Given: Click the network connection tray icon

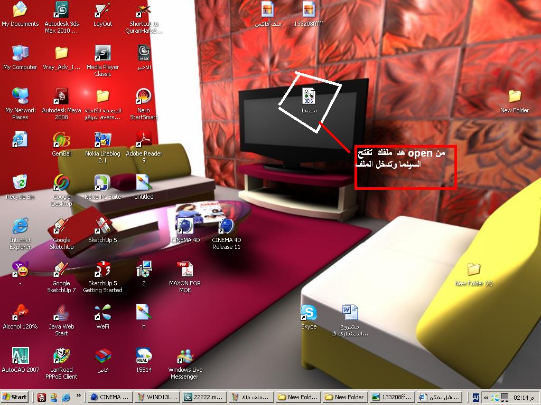Looking at the screenshot, I should pos(505,398).
